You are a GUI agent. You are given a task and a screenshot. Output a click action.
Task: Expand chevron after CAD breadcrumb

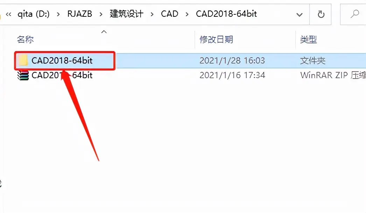187,14
